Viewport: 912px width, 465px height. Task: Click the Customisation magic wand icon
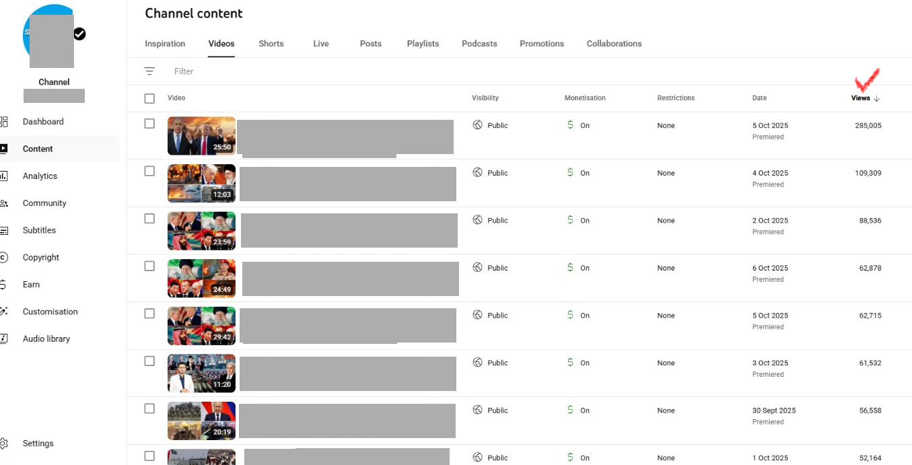click(x=4, y=312)
